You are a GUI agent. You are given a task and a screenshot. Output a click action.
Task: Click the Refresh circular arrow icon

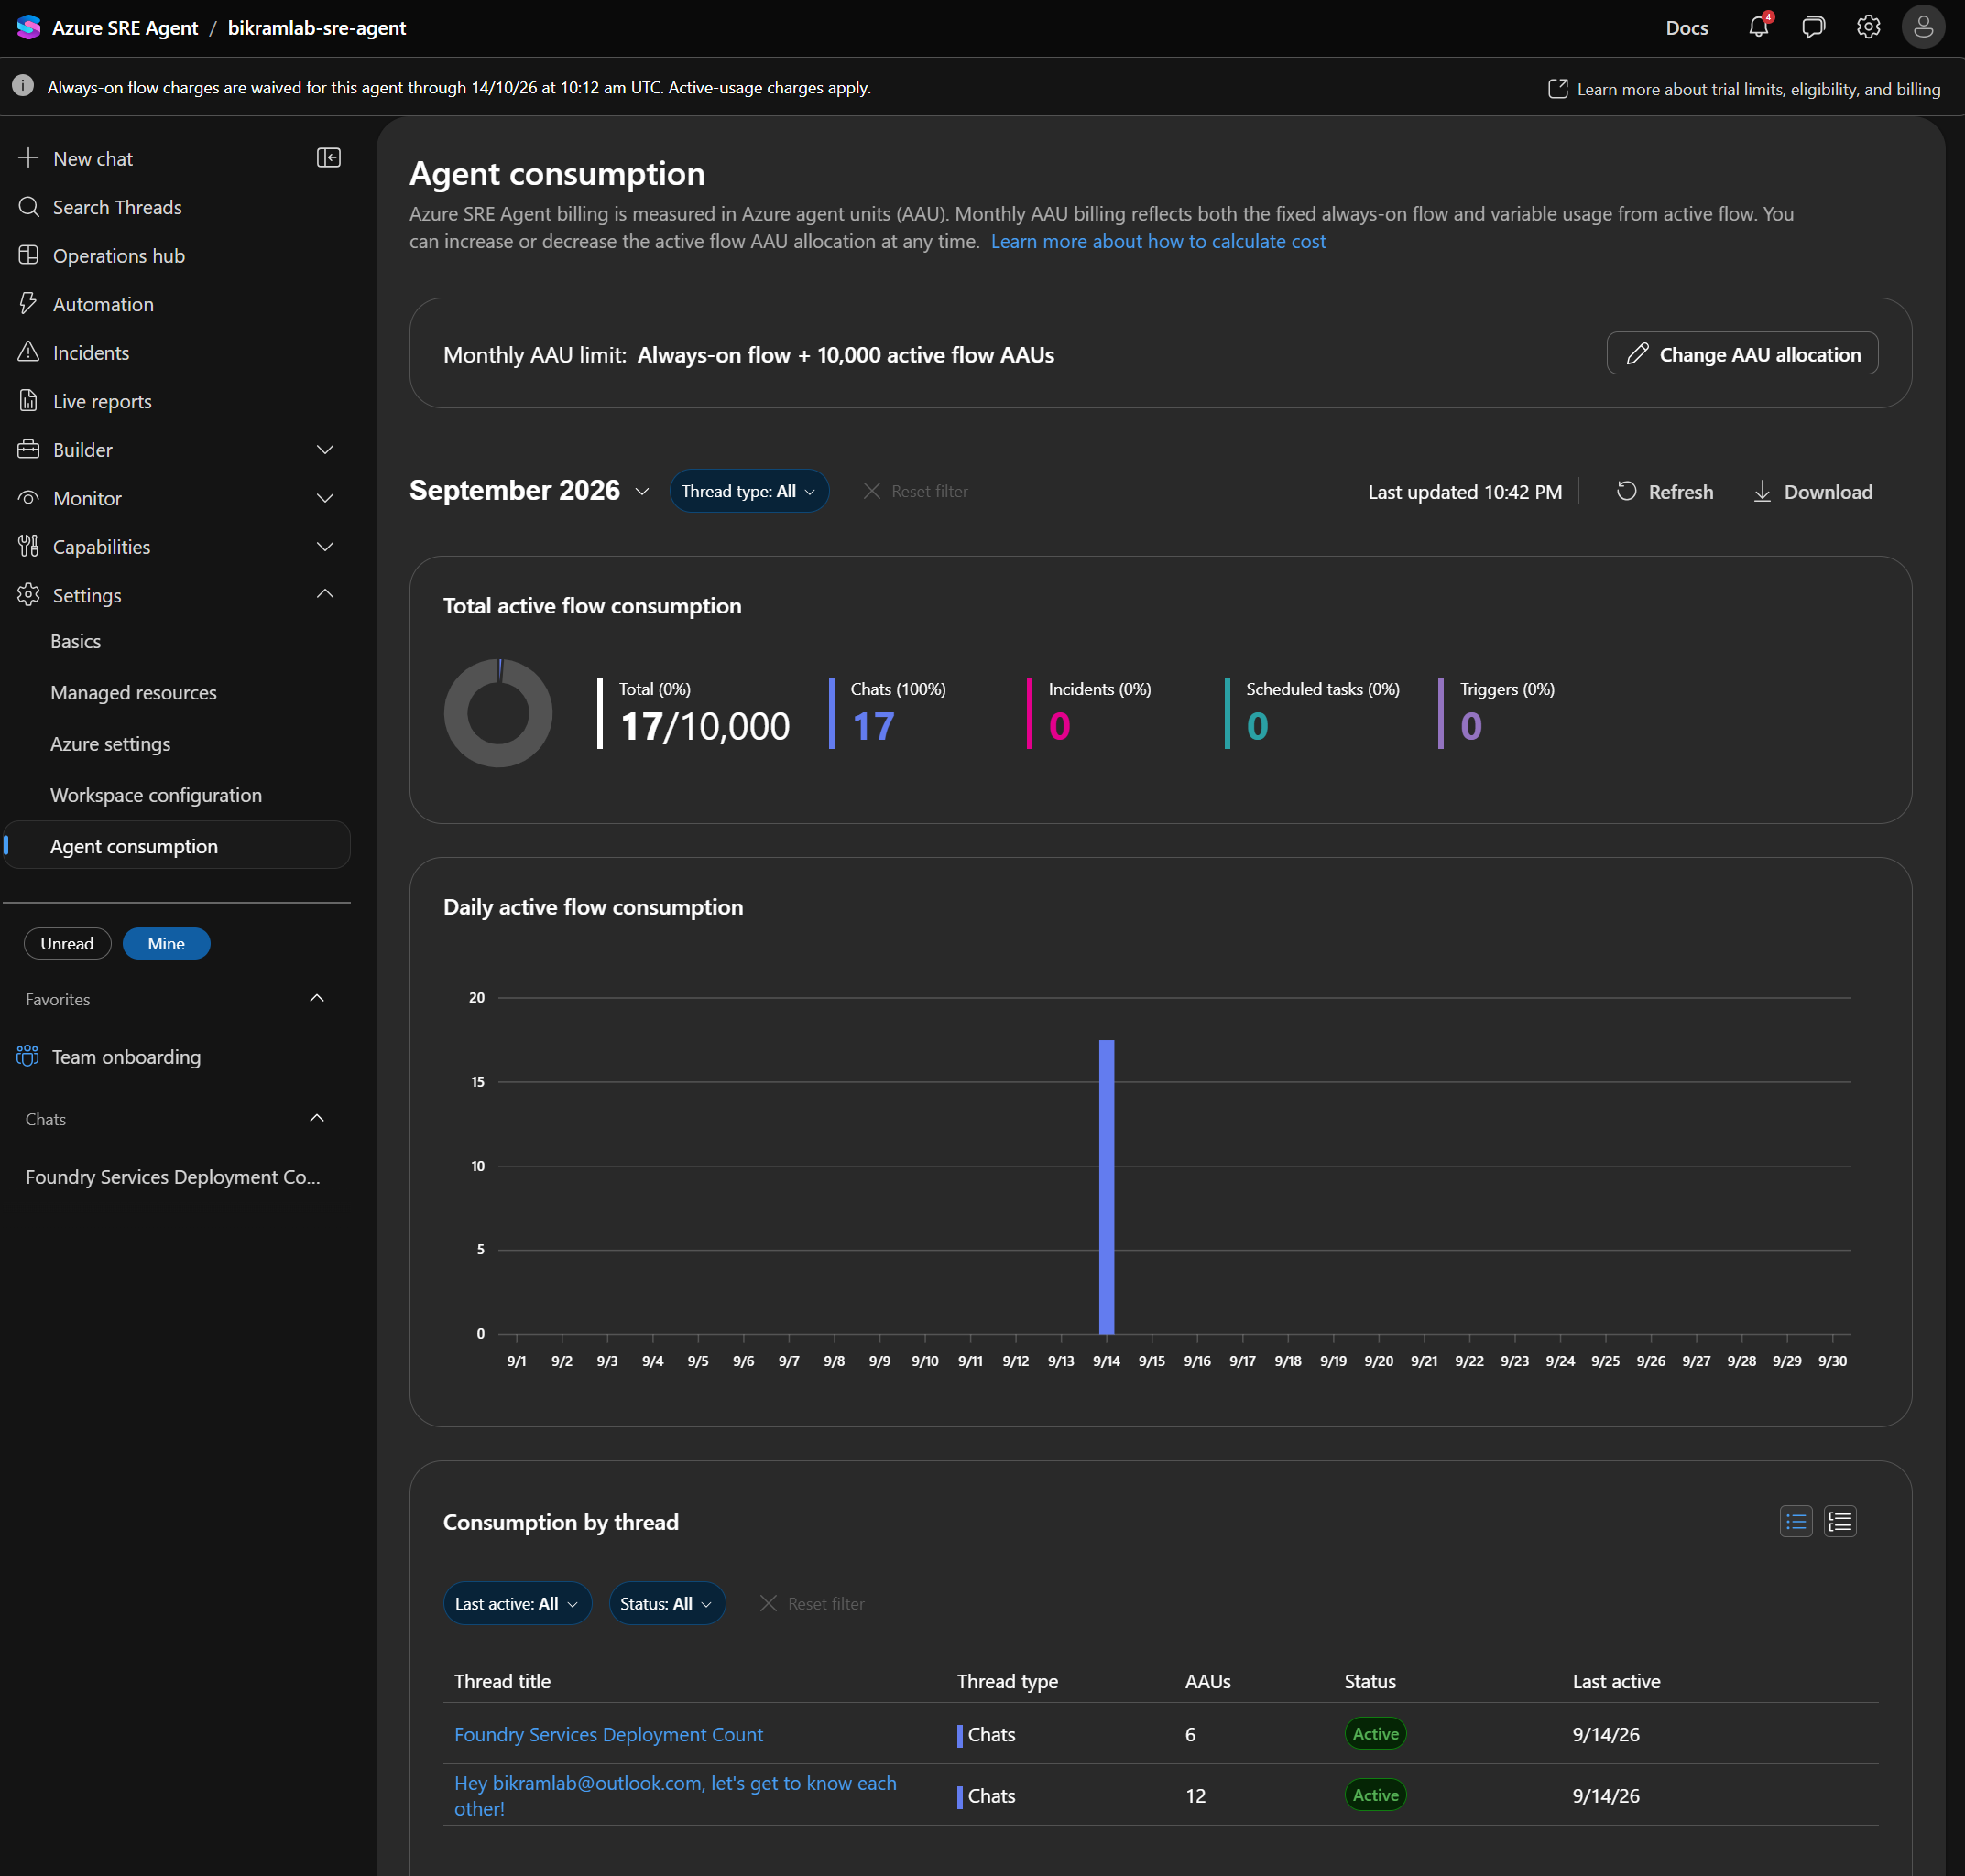tap(1627, 491)
